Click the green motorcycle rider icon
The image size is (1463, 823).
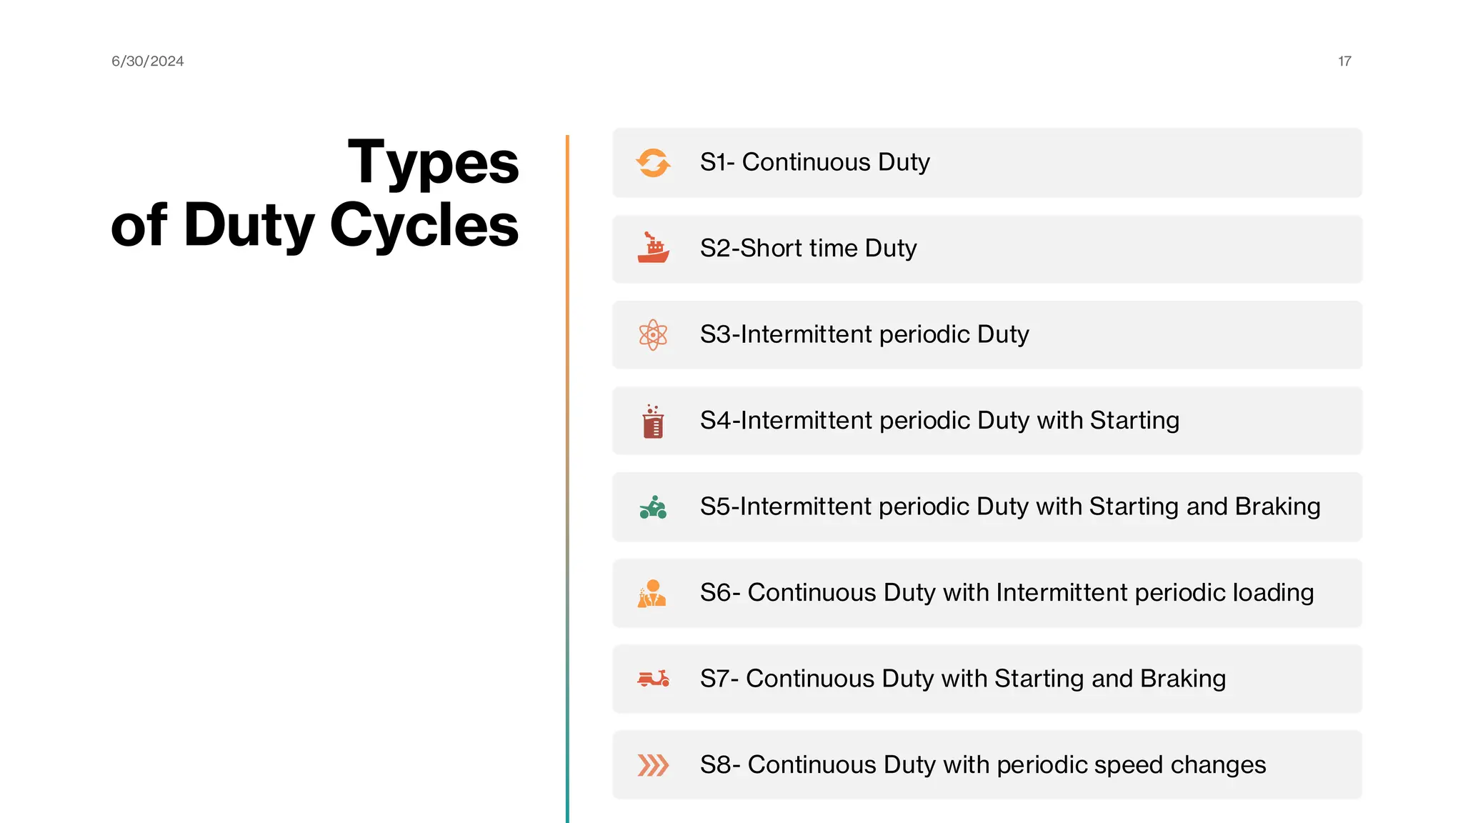click(x=653, y=507)
